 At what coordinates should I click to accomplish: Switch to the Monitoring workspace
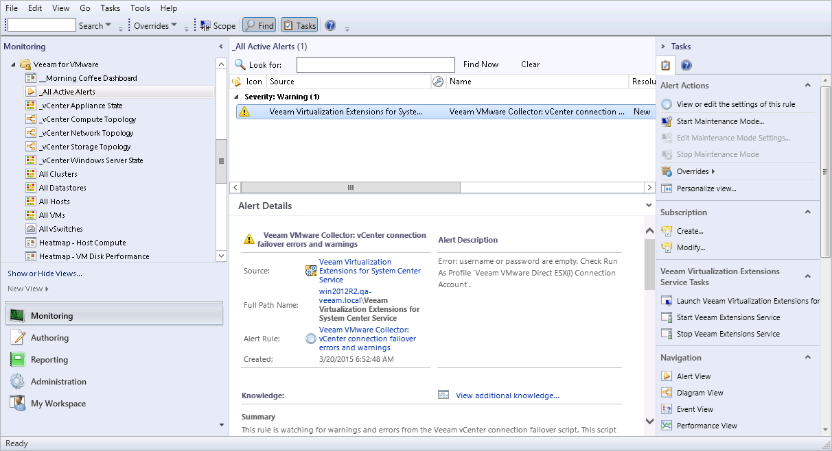(x=114, y=316)
